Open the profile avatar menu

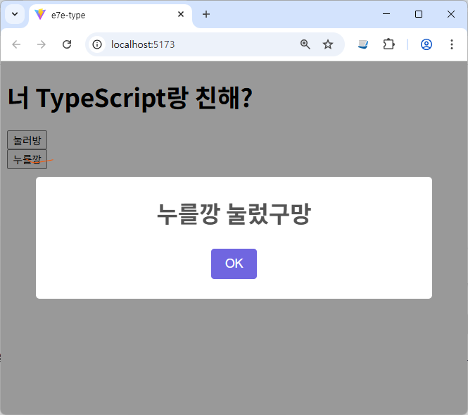426,44
